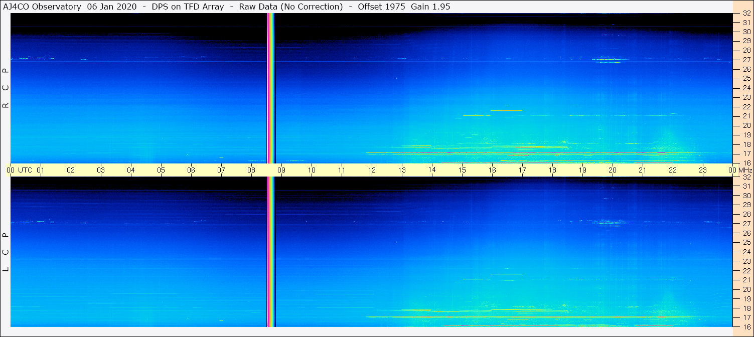Click the rainbow calibration strip in RCP panel
This screenshot has height=337, width=754.
pyautogui.click(x=271, y=88)
